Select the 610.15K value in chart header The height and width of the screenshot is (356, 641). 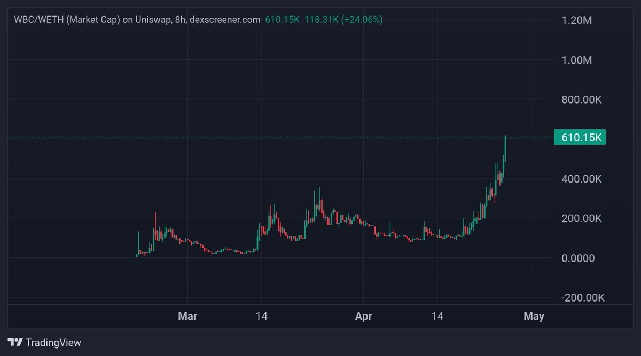(x=282, y=20)
